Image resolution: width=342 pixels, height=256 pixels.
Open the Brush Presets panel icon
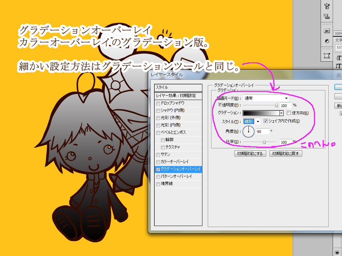pos(327,6)
